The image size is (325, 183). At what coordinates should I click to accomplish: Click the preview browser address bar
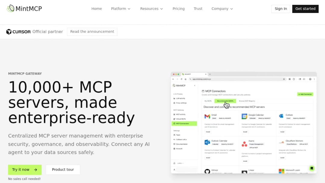point(237,79)
